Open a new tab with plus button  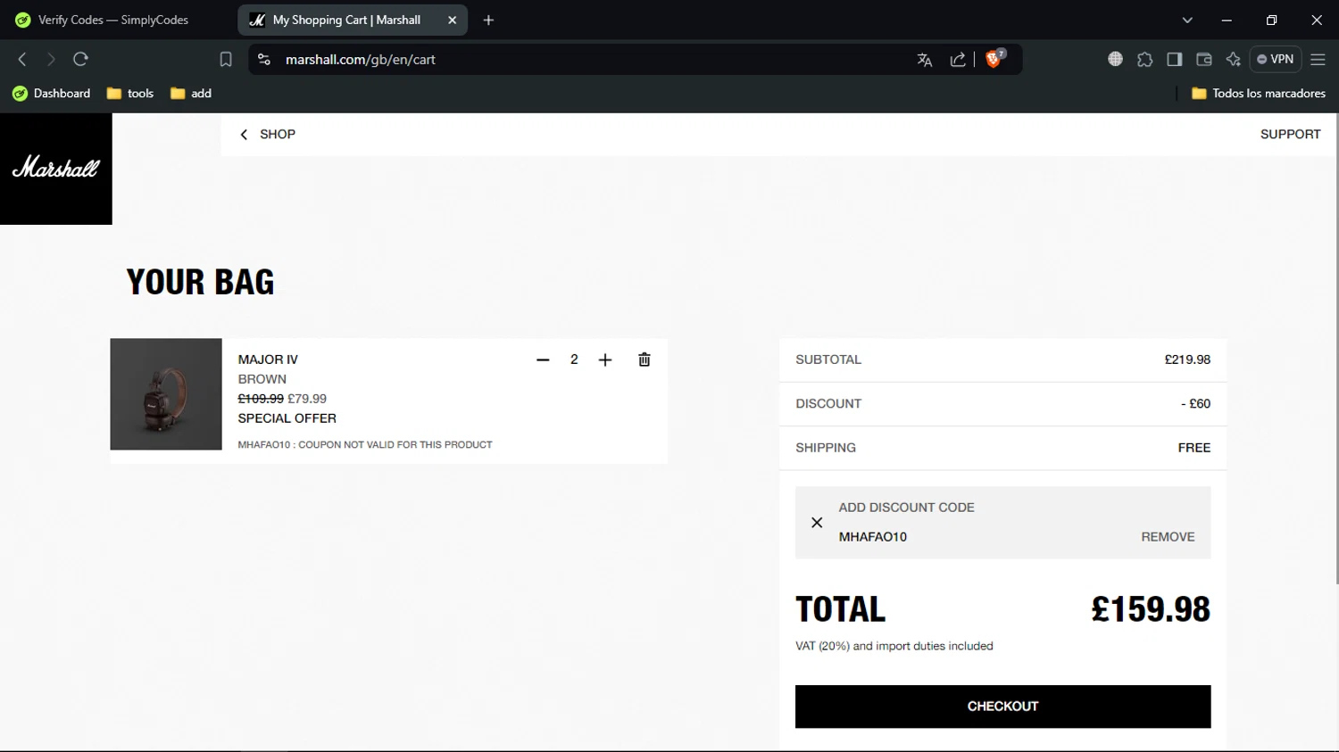[488, 20]
